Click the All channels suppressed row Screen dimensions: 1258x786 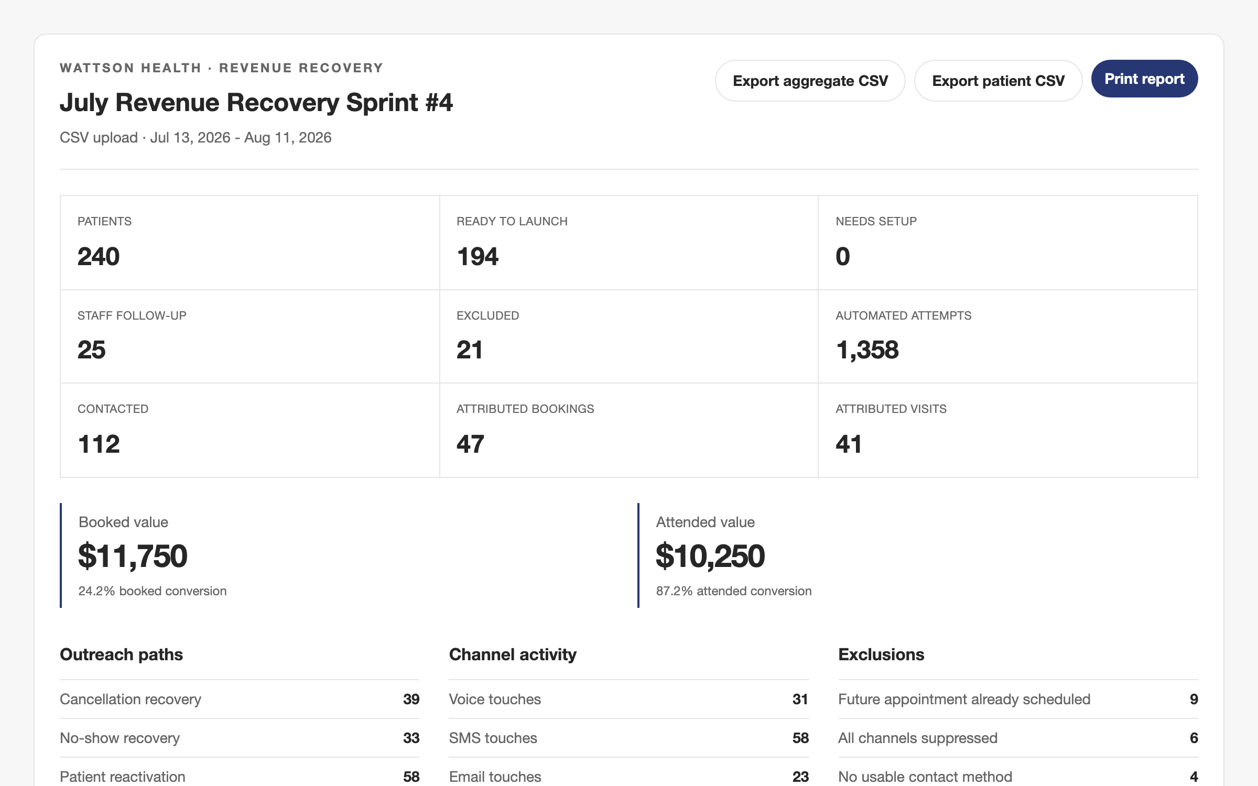click(1018, 738)
